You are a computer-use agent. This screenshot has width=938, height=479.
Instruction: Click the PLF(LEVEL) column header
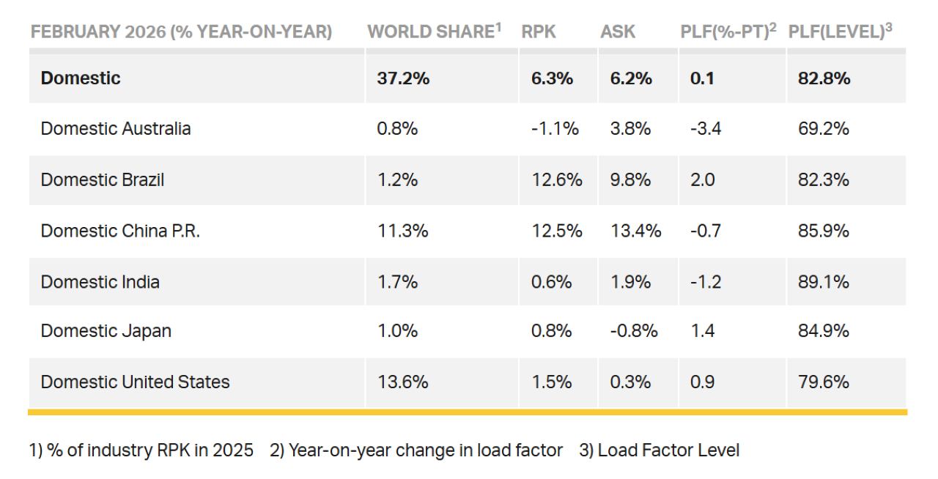tap(840, 31)
